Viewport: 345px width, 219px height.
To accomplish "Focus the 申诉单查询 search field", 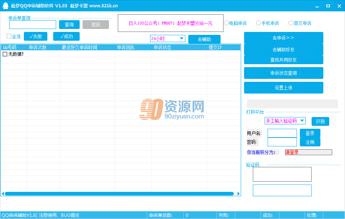I will (33, 25).
